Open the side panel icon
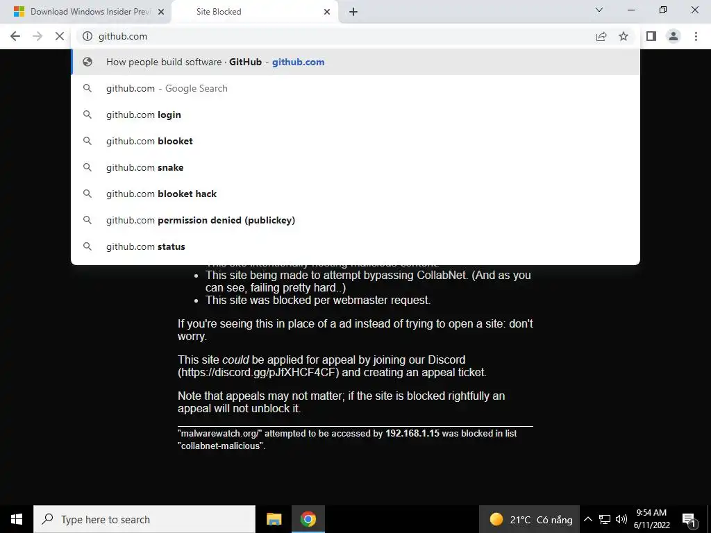 (651, 36)
